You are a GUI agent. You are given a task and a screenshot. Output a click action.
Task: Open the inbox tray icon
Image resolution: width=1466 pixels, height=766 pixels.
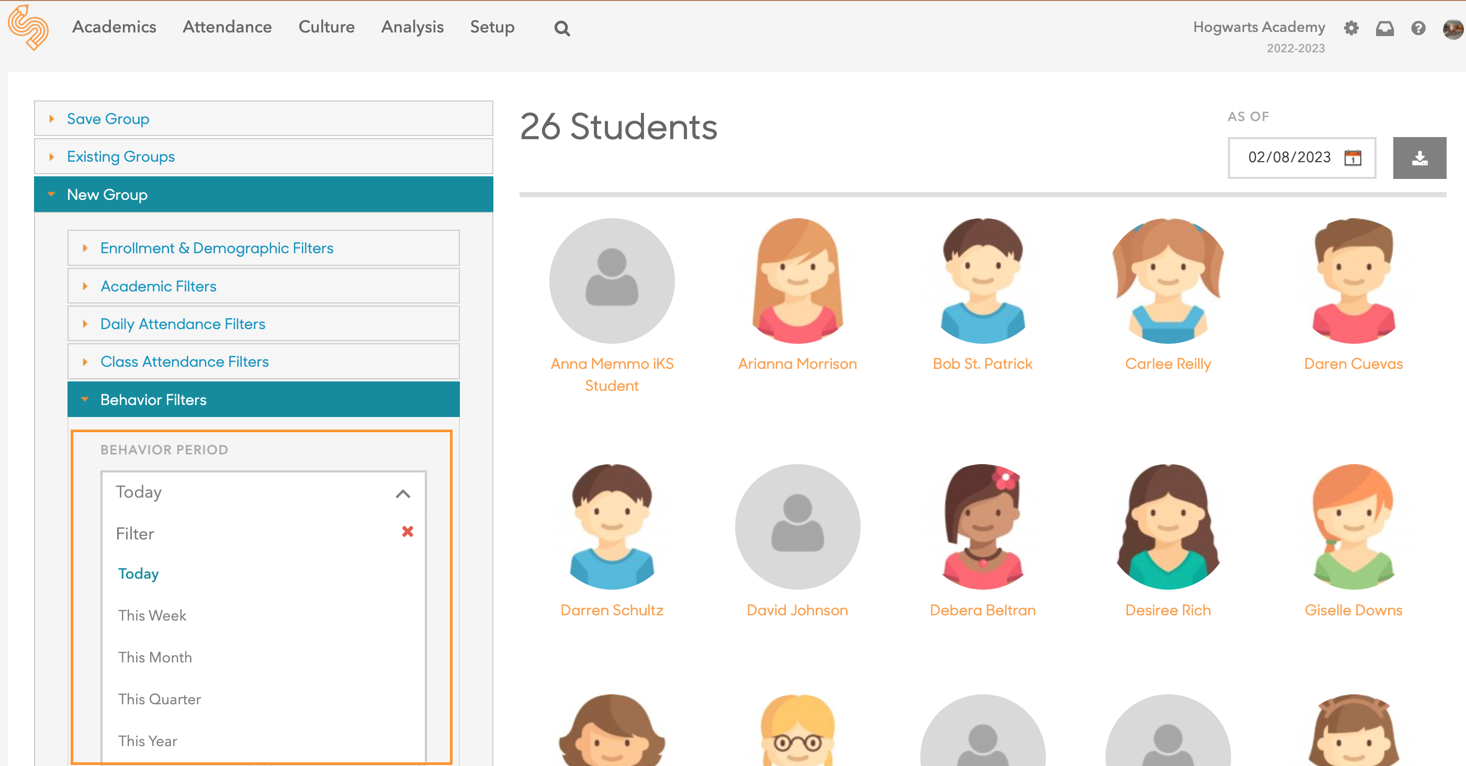click(x=1384, y=28)
